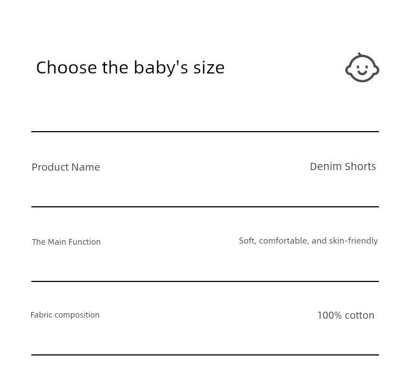Click the word "Denim" in product value

click(x=326, y=167)
